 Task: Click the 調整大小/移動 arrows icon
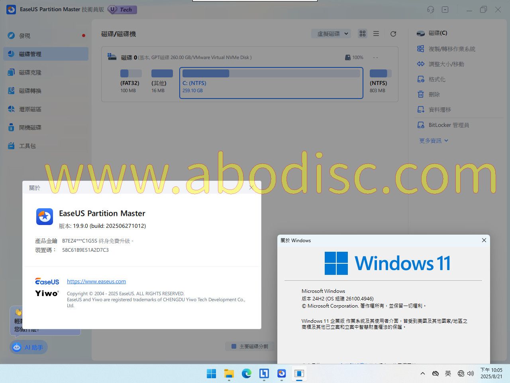tap(421, 64)
